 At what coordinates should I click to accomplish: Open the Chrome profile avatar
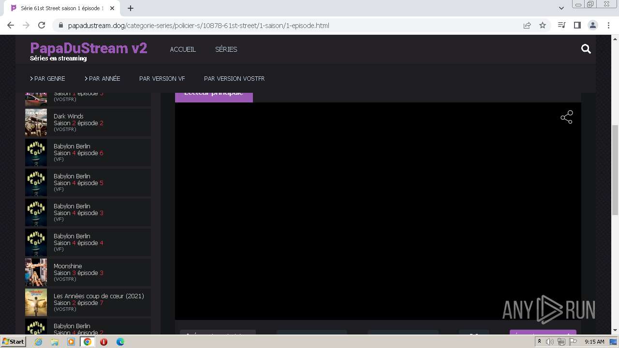click(x=593, y=25)
